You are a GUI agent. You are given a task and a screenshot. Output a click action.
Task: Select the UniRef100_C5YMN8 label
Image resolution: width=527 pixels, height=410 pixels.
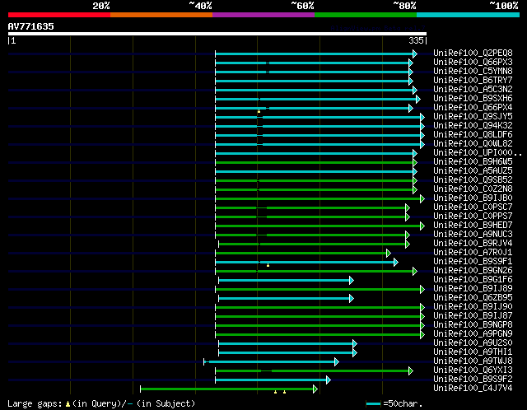pos(473,72)
